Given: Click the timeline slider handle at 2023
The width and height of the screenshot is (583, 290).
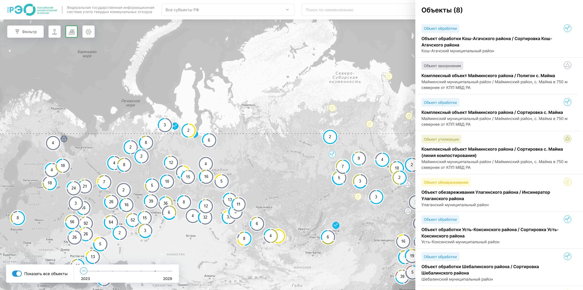Looking at the screenshot, I should tap(84, 271).
